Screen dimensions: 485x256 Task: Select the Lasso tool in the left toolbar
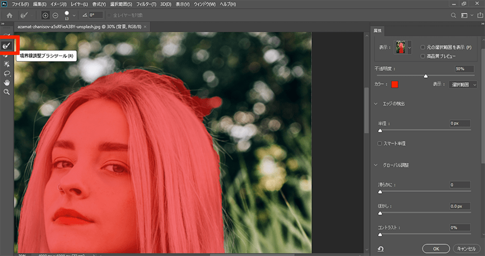pyautogui.click(x=8, y=73)
